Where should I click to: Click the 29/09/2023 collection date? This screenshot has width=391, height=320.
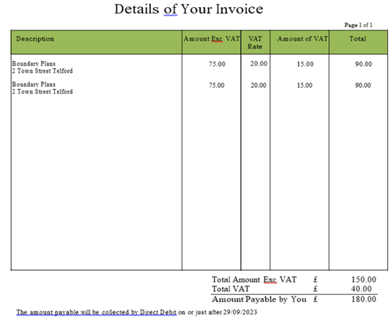coord(240,312)
